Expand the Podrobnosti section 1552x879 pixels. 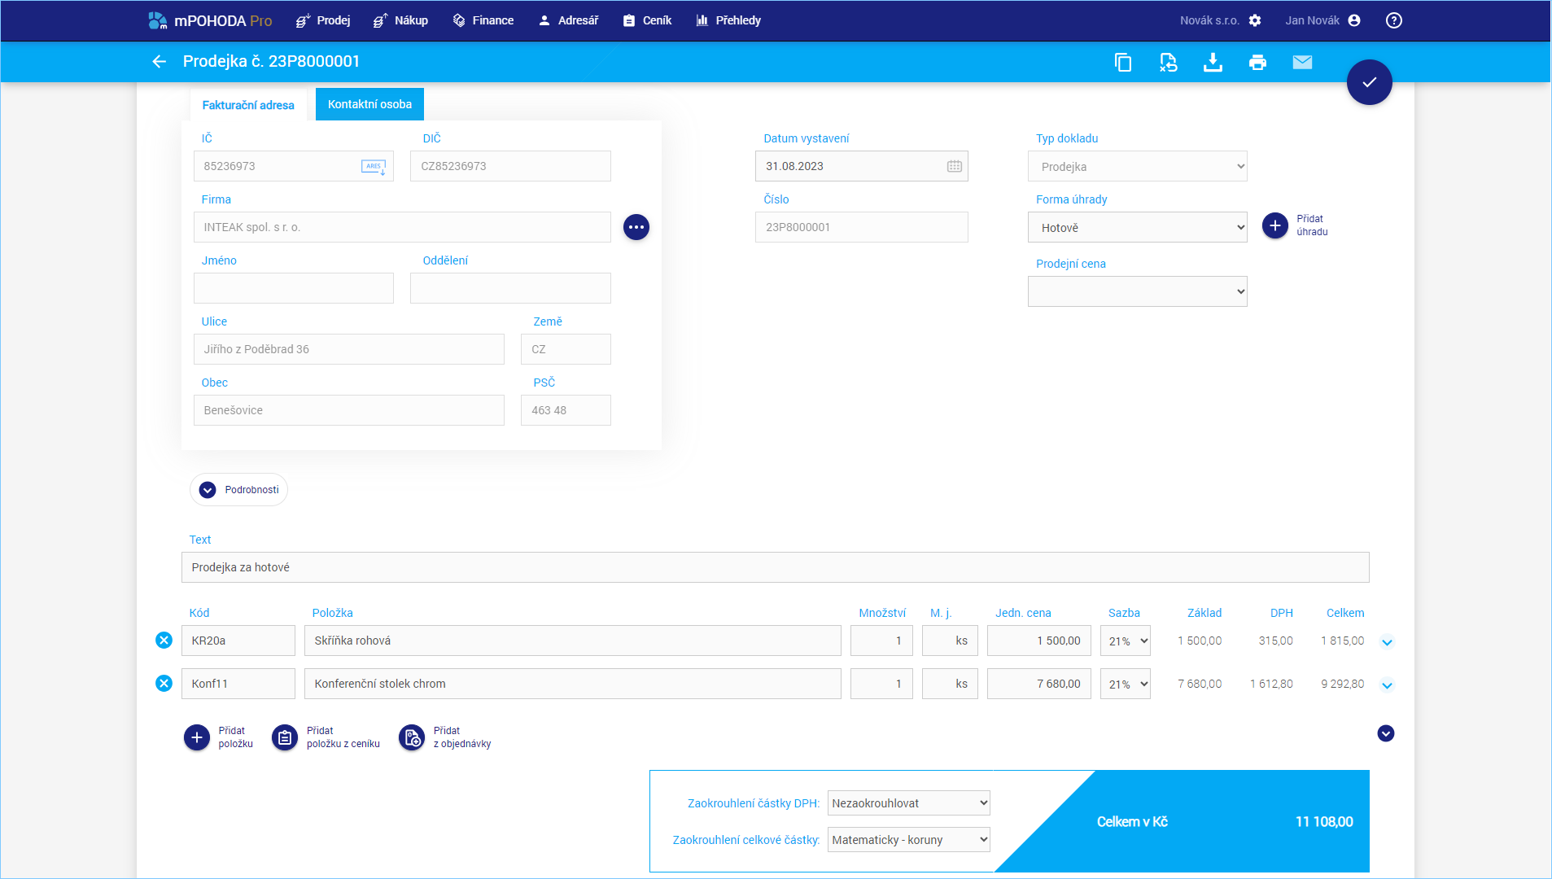pos(239,490)
